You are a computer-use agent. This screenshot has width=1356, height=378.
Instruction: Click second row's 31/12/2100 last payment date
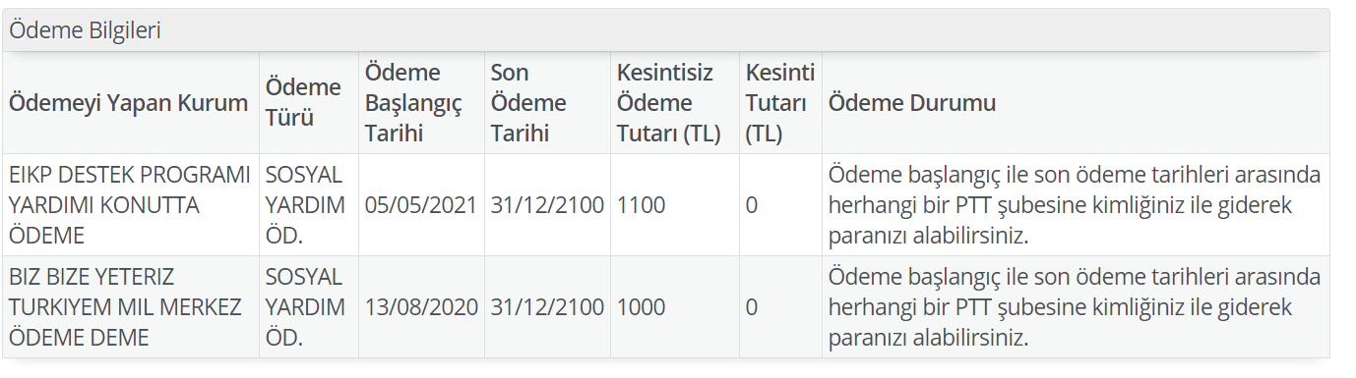(547, 307)
